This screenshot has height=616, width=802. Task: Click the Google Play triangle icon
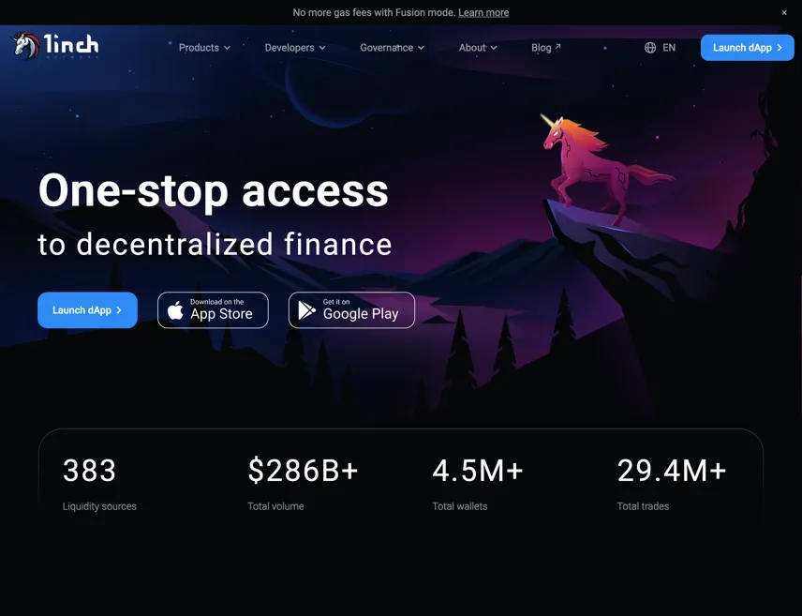tap(307, 310)
